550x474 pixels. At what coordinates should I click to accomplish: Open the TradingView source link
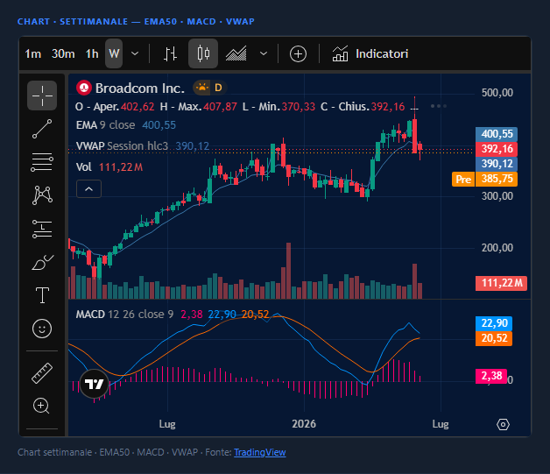[x=260, y=452]
